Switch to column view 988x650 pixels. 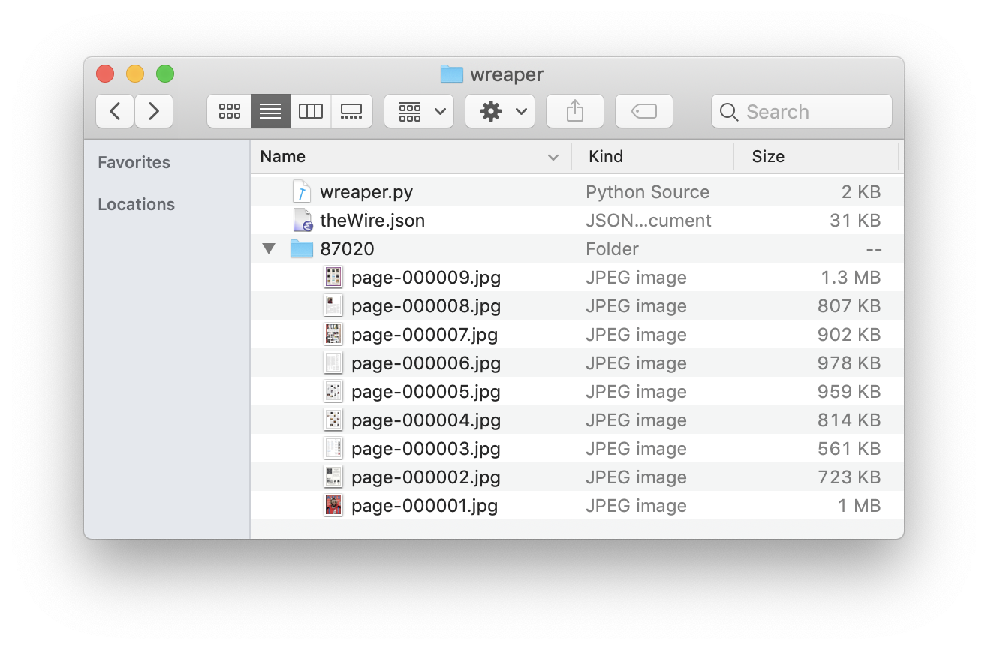point(311,111)
